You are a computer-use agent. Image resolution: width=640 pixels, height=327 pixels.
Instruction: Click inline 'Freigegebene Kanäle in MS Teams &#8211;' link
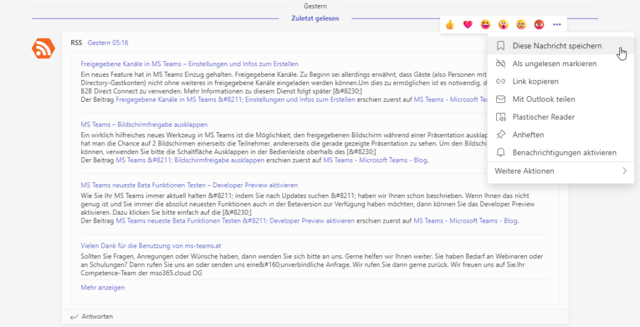pyautogui.click(x=236, y=99)
